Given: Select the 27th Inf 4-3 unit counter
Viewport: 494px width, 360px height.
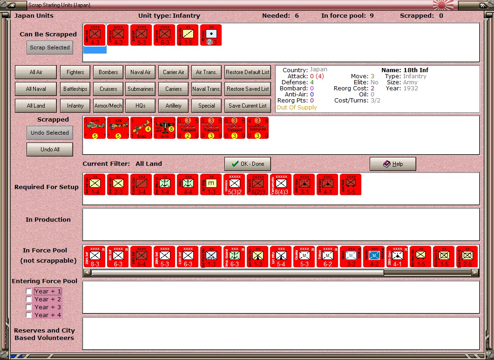Looking at the screenshot, I should pos(118,35).
